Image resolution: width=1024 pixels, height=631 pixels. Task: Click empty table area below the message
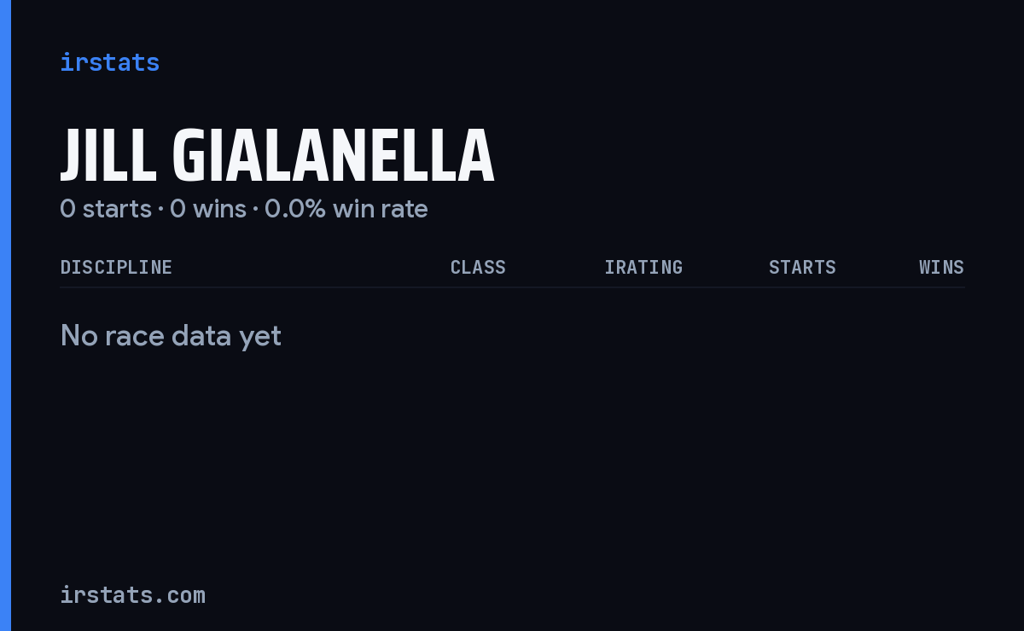click(x=512, y=443)
